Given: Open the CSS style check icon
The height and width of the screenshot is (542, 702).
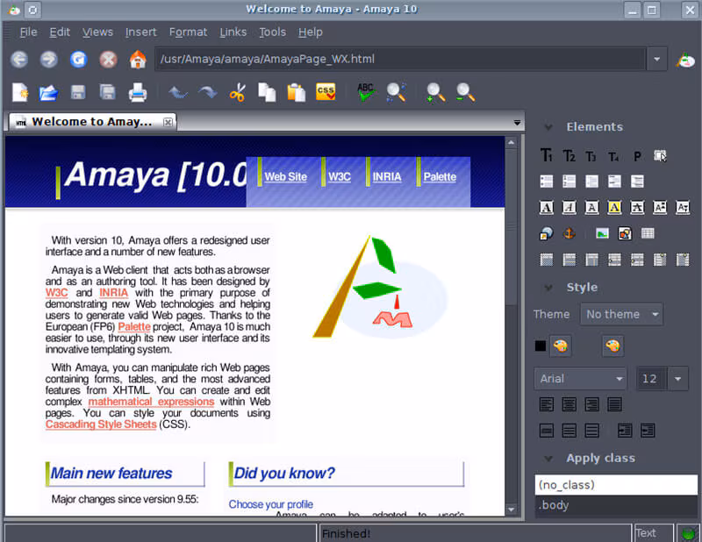Looking at the screenshot, I should click(x=326, y=92).
